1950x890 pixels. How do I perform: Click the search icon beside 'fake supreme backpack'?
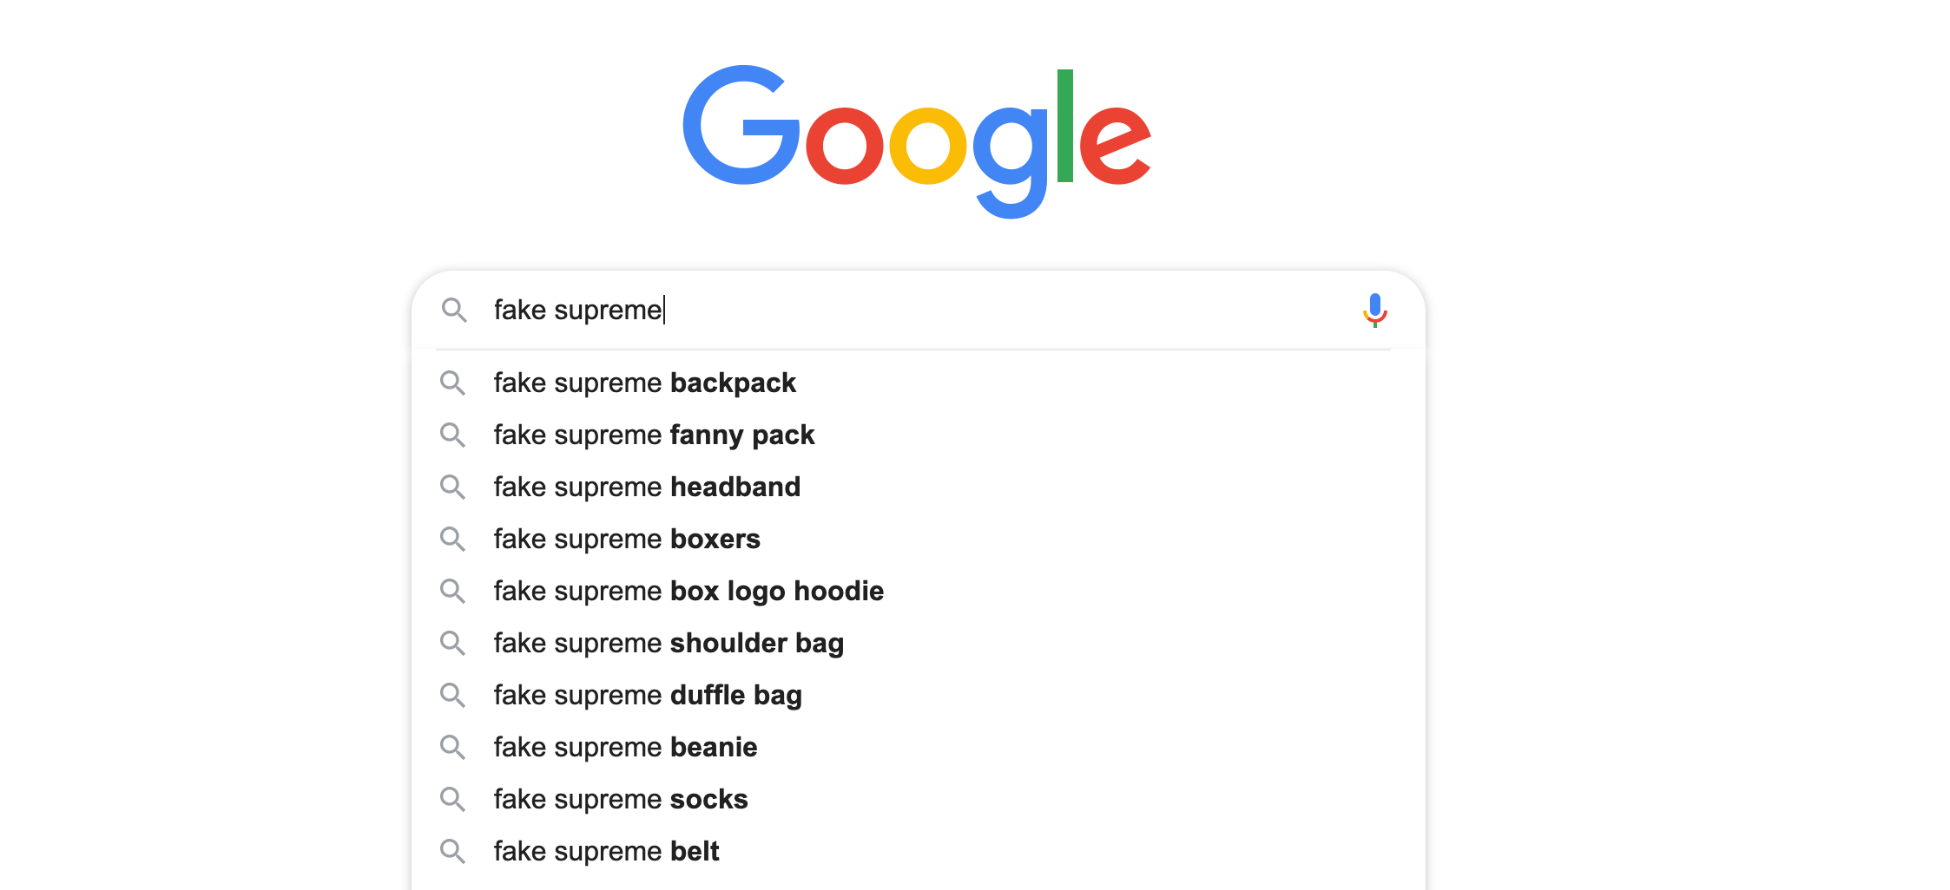(x=453, y=383)
